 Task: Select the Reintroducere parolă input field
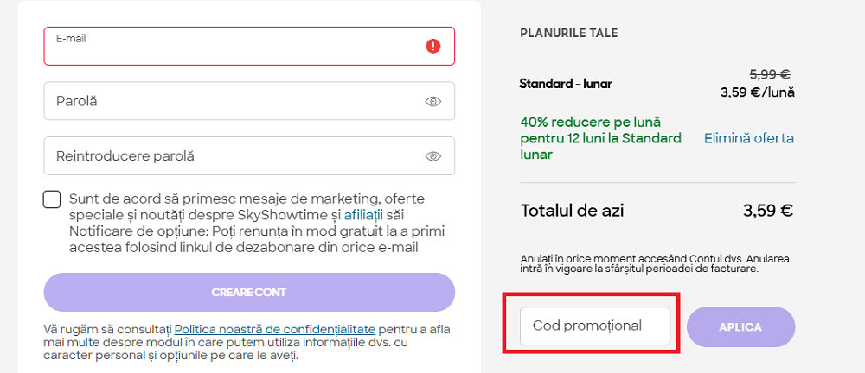point(234,156)
